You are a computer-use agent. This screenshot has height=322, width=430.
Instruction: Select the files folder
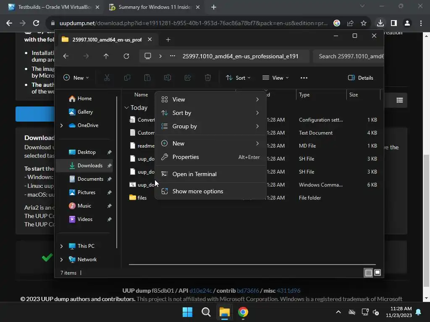[x=142, y=198]
